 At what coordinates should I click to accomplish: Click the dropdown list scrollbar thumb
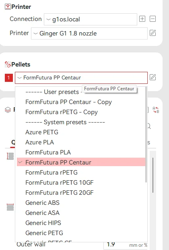pos(146,135)
